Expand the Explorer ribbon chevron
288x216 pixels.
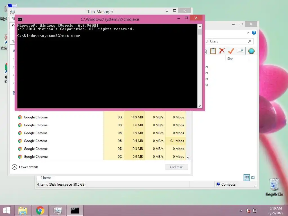pos(247,33)
